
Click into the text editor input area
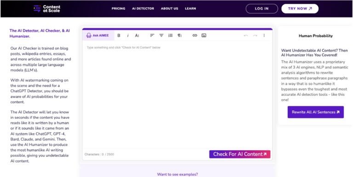[177, 94]
